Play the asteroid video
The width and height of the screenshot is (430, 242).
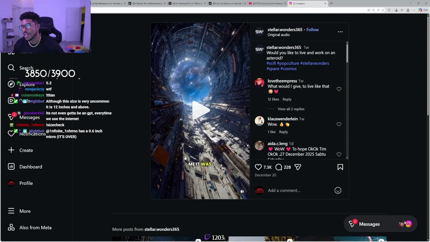pyautogui.click(x=200, y=110)
